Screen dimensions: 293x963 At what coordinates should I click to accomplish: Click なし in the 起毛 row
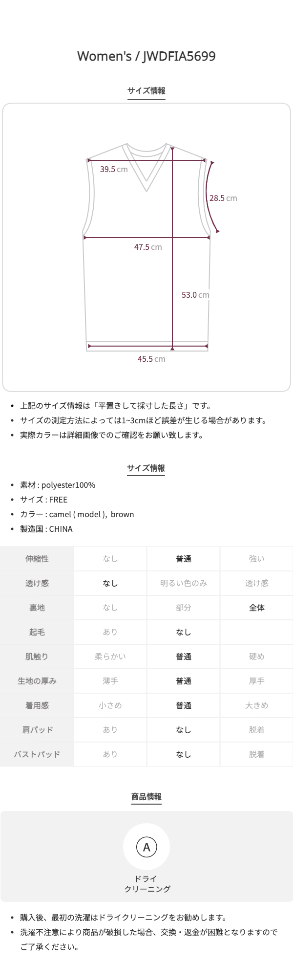pyautogui.click(x=184, y=632)
